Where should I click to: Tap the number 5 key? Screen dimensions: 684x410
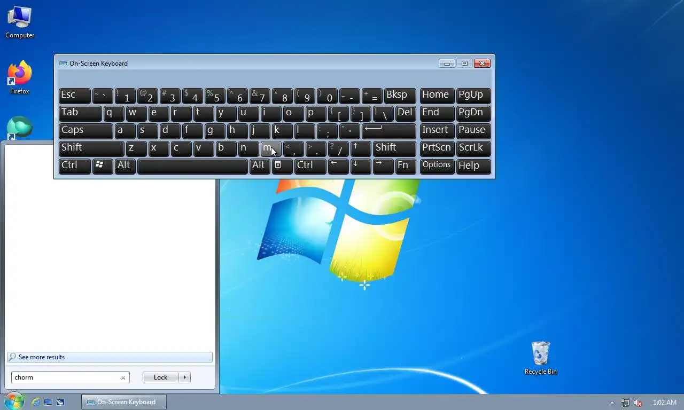point(215,96)
